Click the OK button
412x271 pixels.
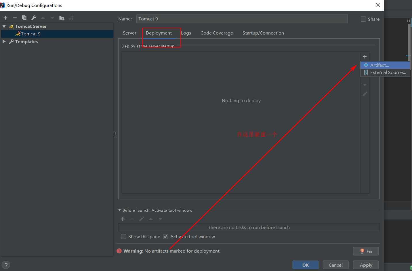tap(306, 265)
